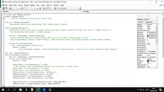164x92 pixels.
Task: Select the HideSelection property row
Action: click(x=147, y=67)
